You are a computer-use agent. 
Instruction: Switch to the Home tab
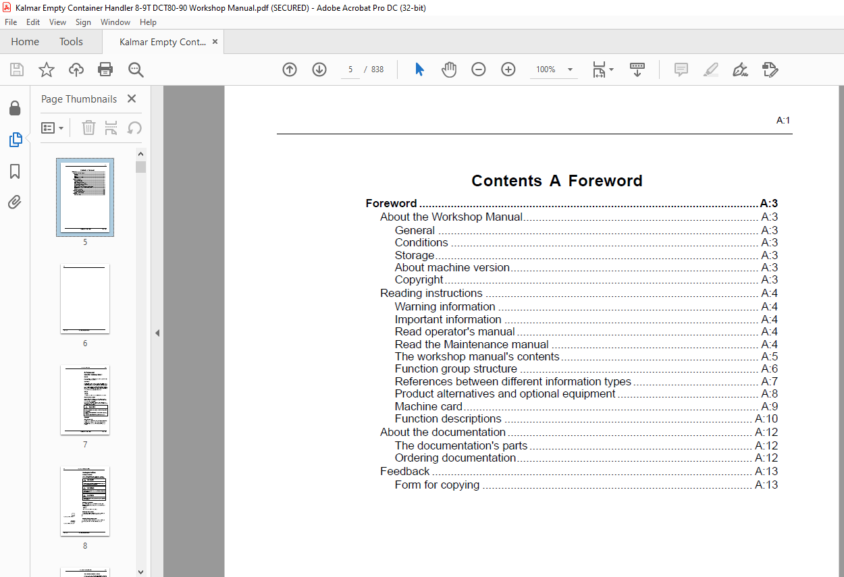[25, 42]
